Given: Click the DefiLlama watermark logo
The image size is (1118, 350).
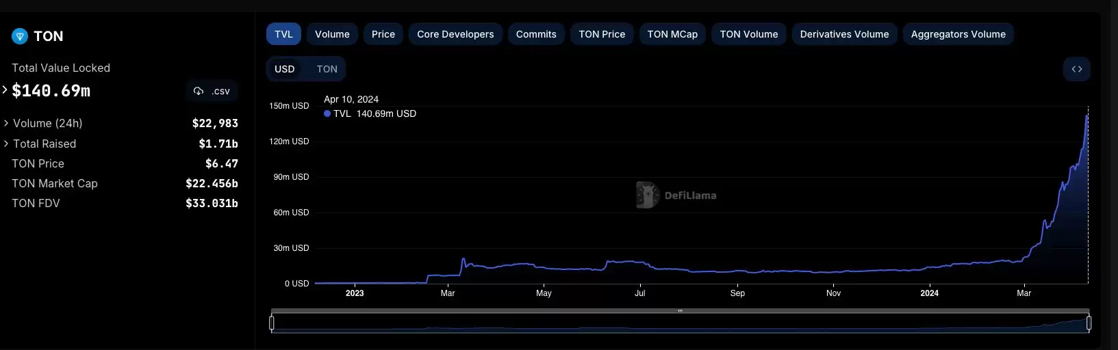Looking at the screenshot, I should (x=647, y=196).
